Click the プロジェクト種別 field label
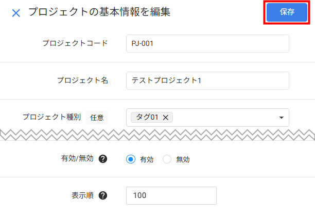This screenshot has height=214, width=315. coord(51,117)
